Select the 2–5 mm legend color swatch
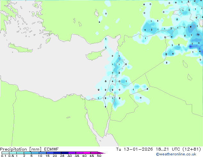 28,153
